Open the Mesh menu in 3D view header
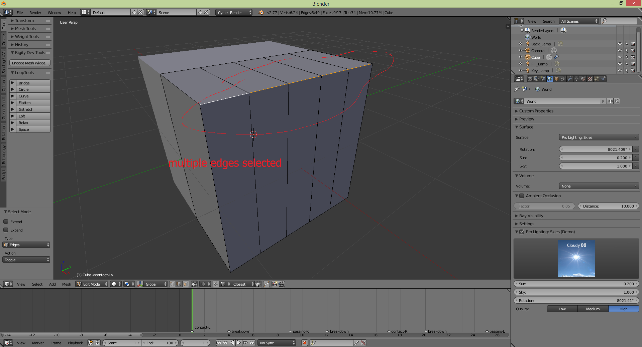The image size is (642, 347). coord(67,284)
